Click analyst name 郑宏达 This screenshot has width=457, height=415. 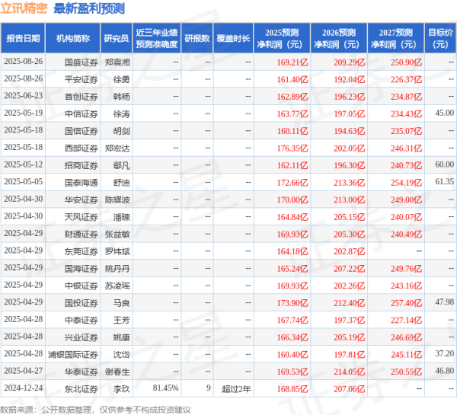pyautogui.click(x=117, y=148)
